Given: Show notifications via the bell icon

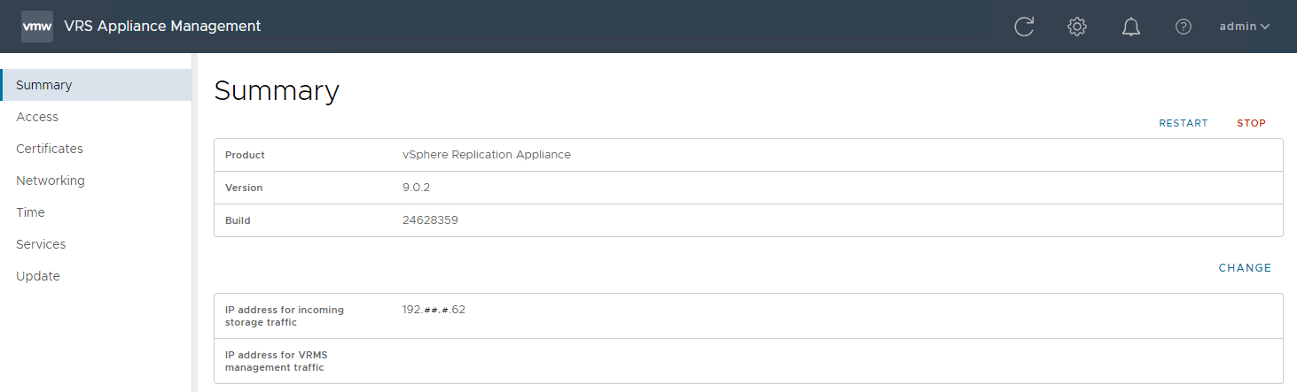Looking at the screenshot, I should click(1130, 27).
